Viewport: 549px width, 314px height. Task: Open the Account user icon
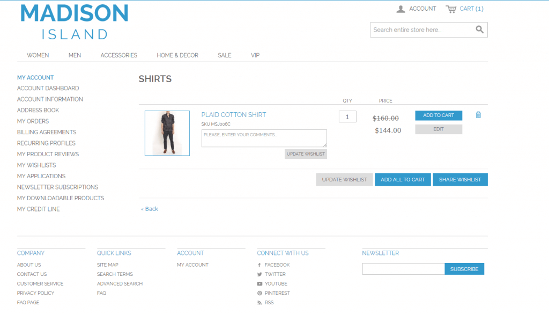(x=400, y=9)
